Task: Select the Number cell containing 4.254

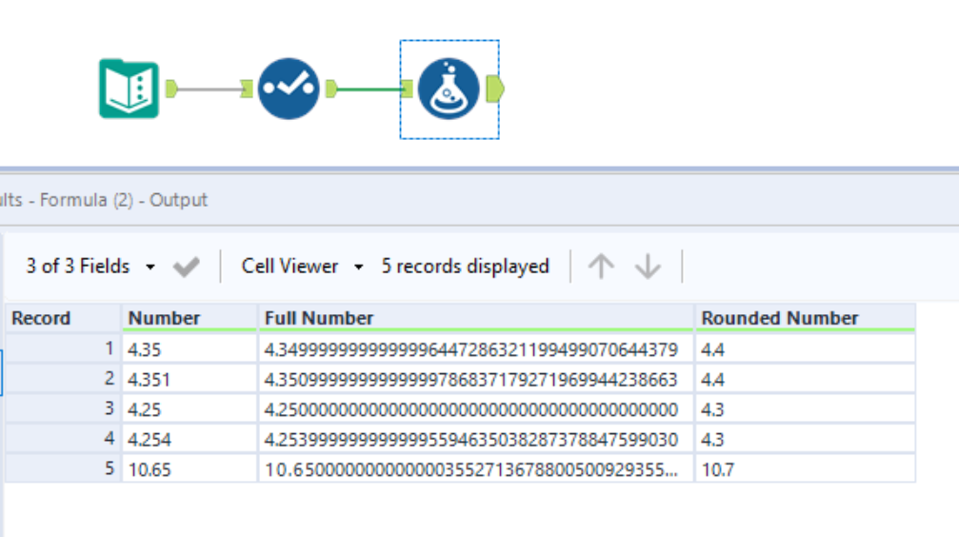Action: pyautogui.click(x=189, y=439)
